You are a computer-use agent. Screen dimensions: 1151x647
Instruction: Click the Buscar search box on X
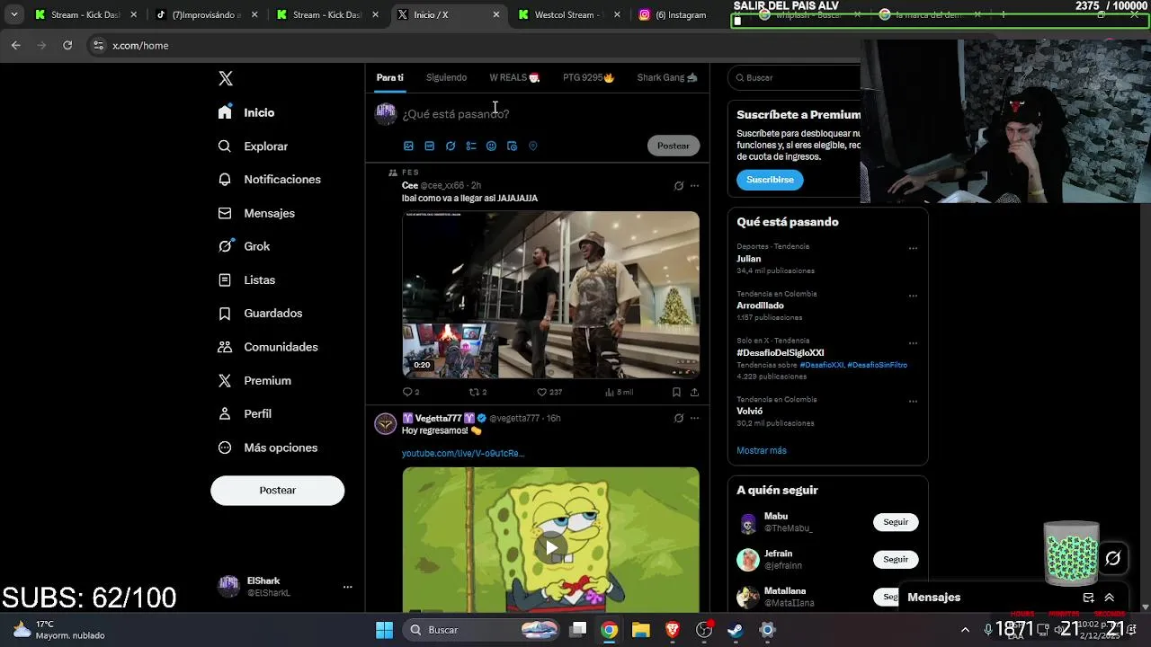(x=796, y=77)
